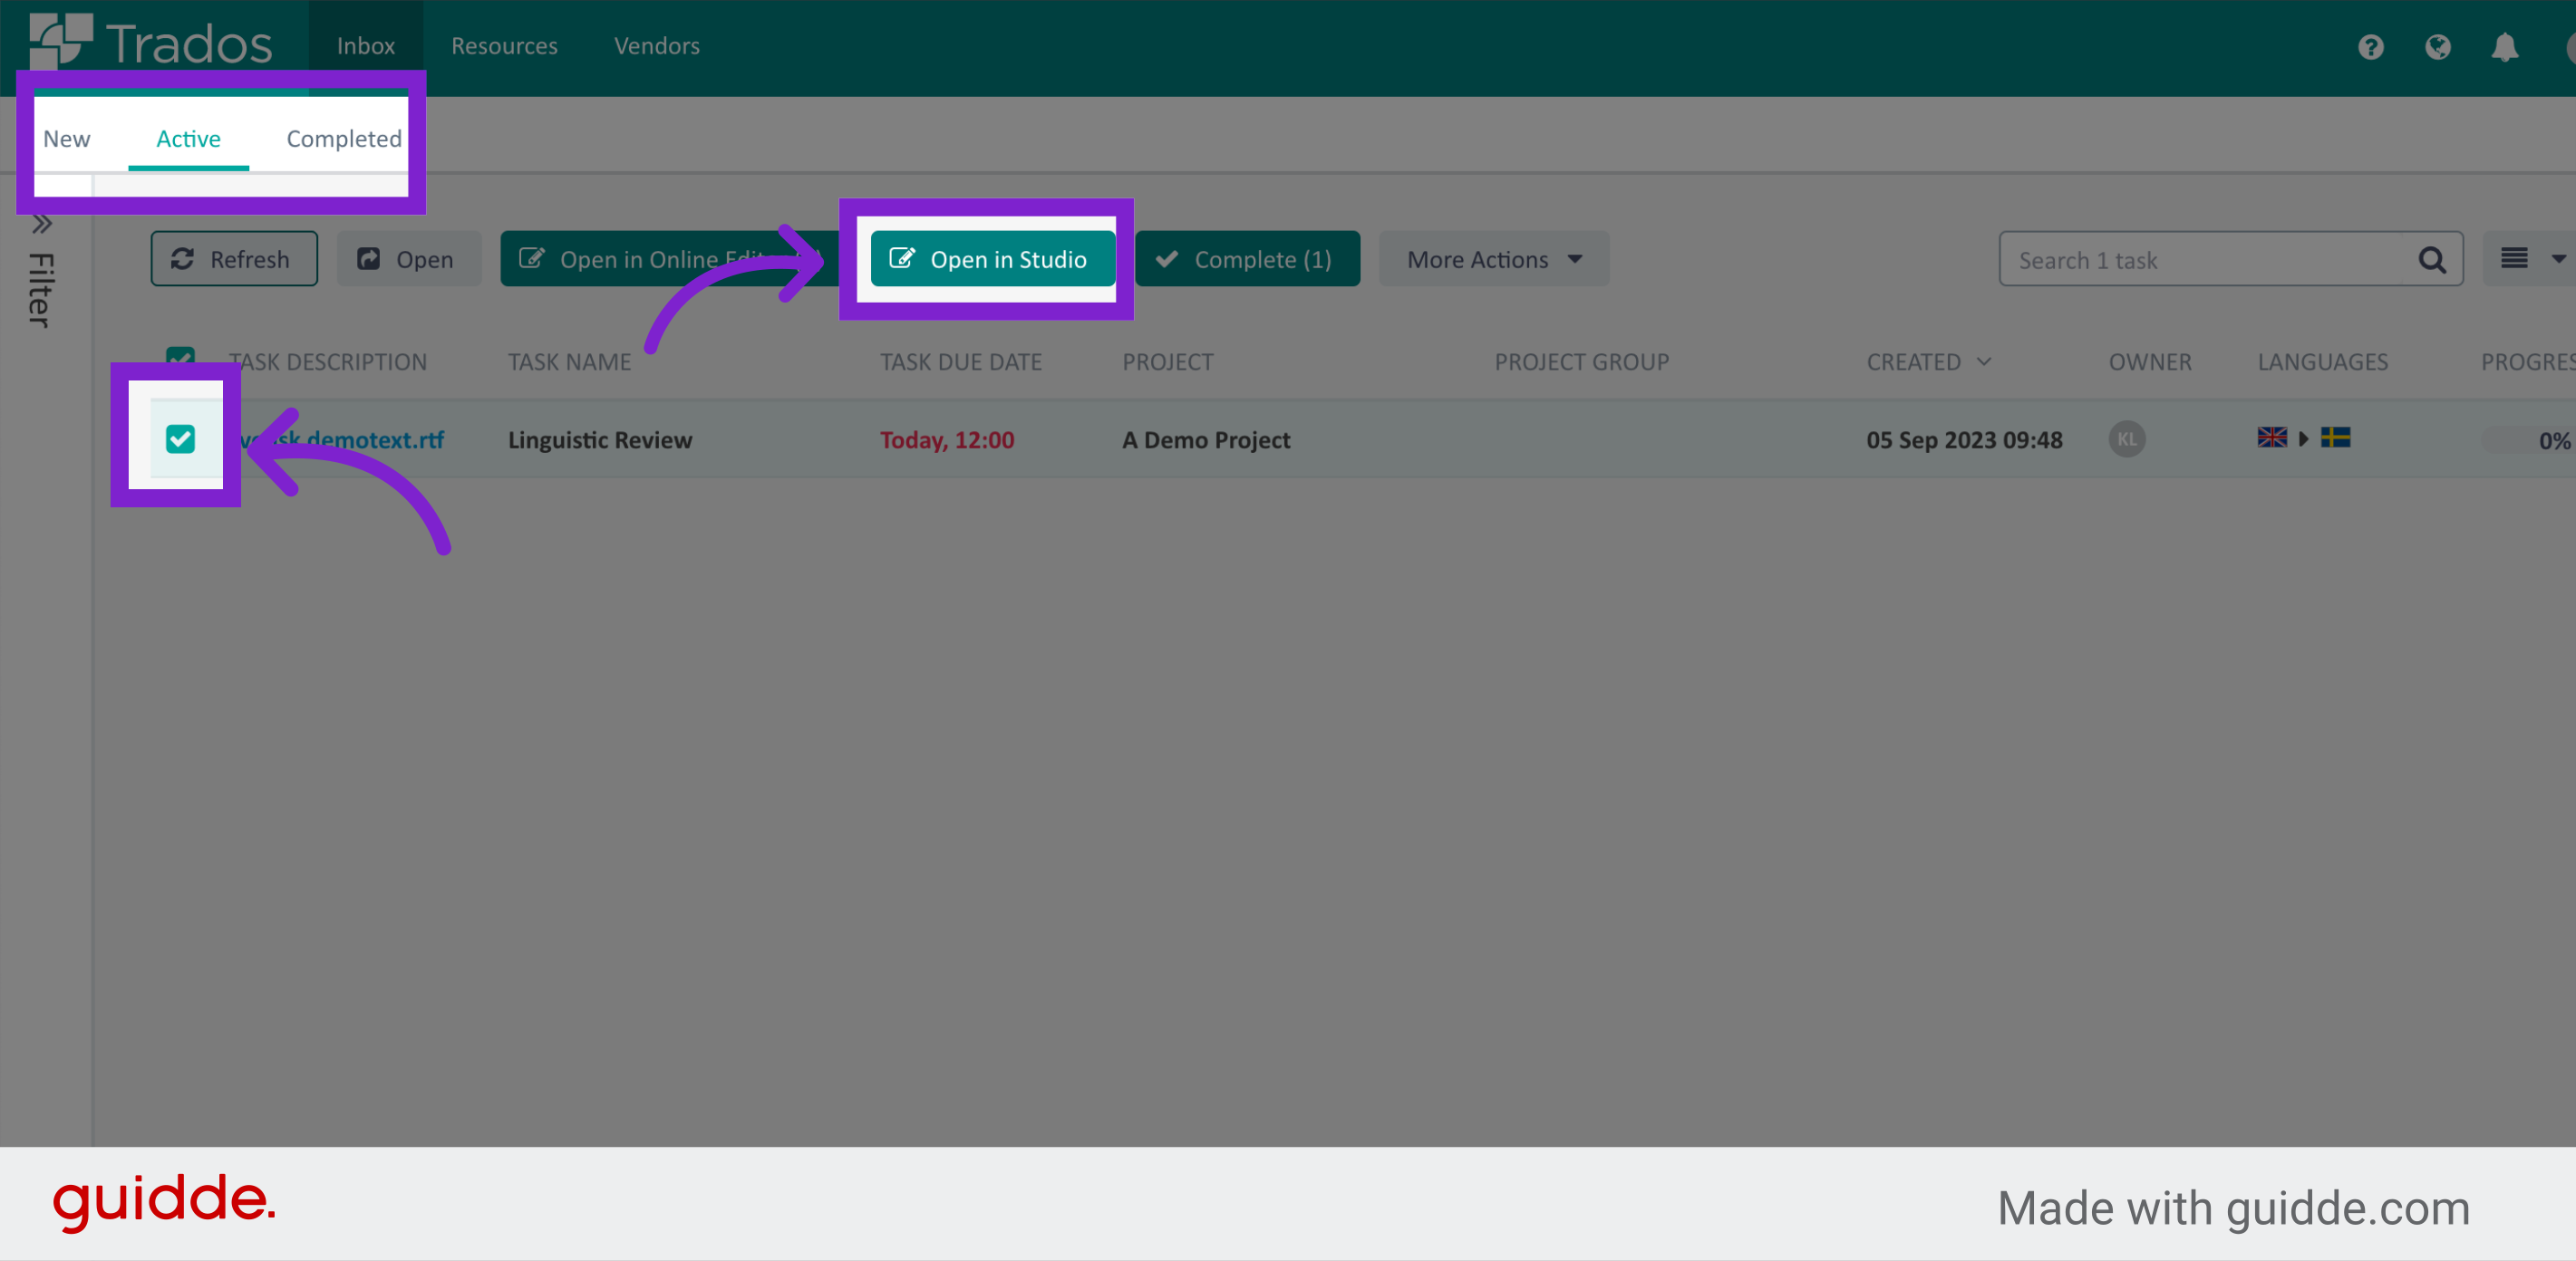Switch to the New tab
This screenshot has height=1261, width=2576.
click(66, 139)
